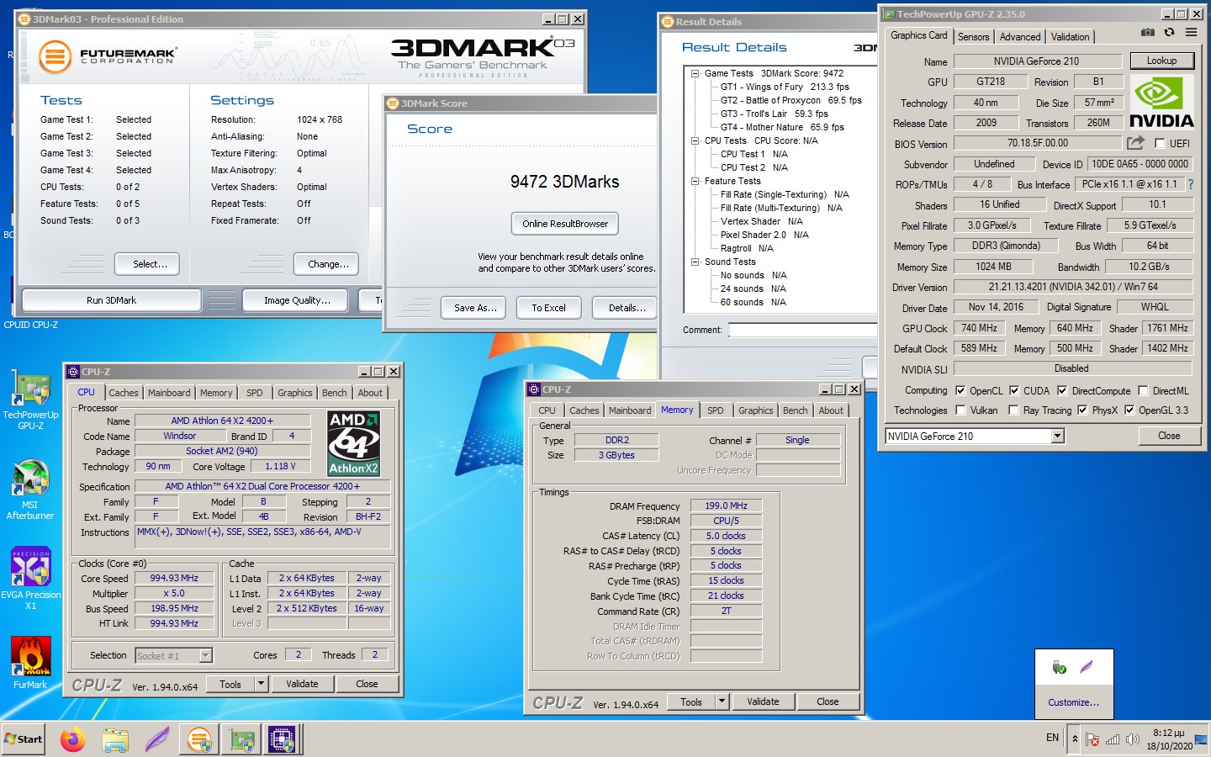Screen dimensions: 1211x757
Task: Enable the Vulkan checkbox
Action: click(960, 410)
